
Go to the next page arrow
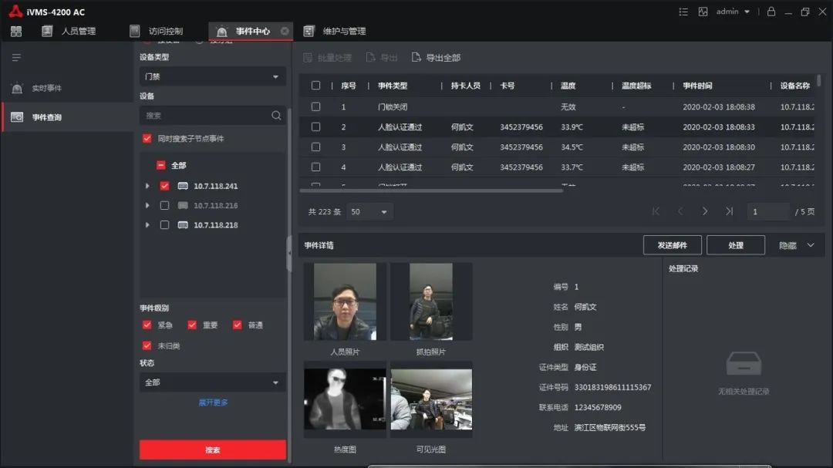click(705, 211)
